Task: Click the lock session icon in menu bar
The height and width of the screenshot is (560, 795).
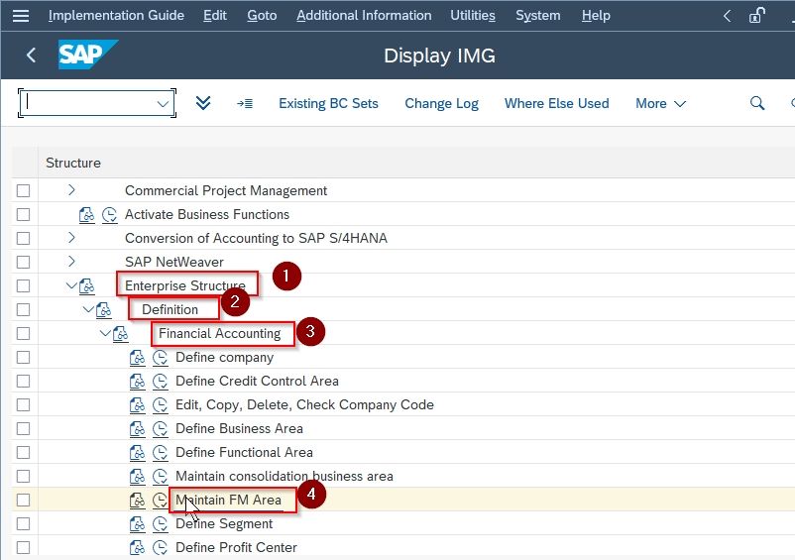Action: [x=756, y=16]
